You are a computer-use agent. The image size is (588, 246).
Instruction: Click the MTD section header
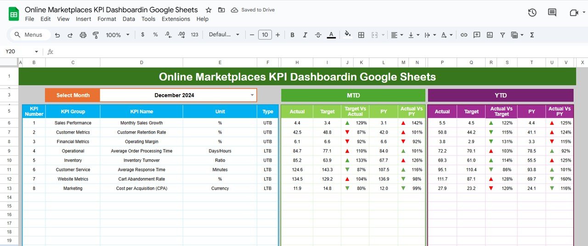(x=353, y=95)
